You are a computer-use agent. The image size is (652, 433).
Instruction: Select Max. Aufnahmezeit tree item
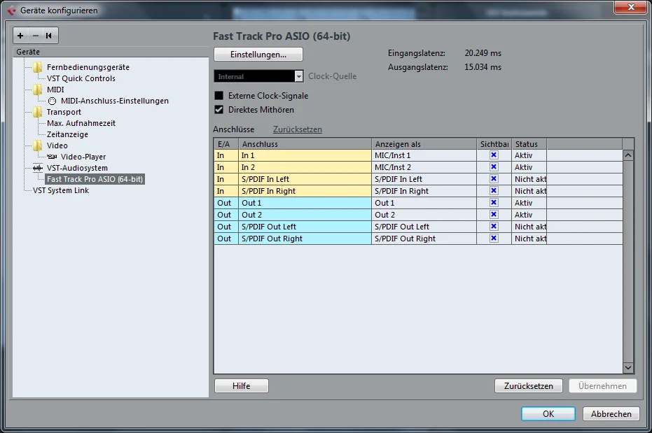click(81, 123)
